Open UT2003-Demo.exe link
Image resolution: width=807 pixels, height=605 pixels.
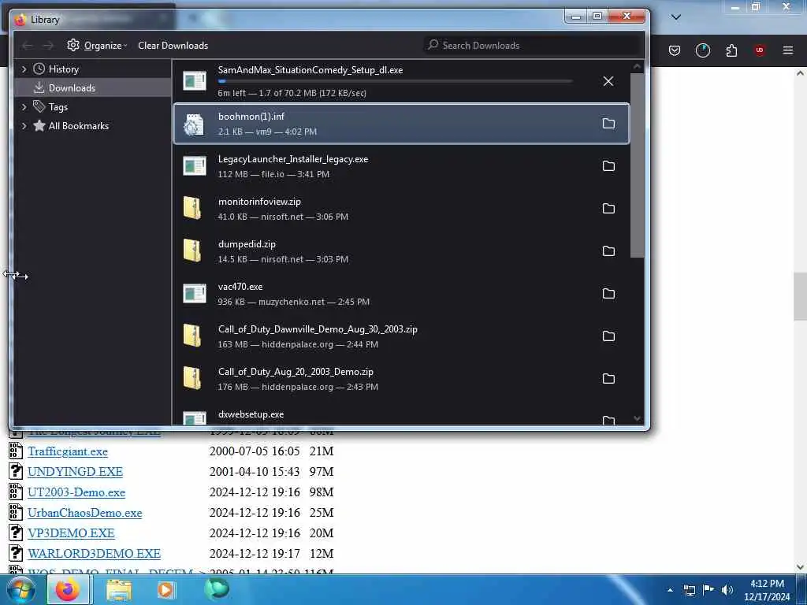pyautogui.click(x=76, y=492)
